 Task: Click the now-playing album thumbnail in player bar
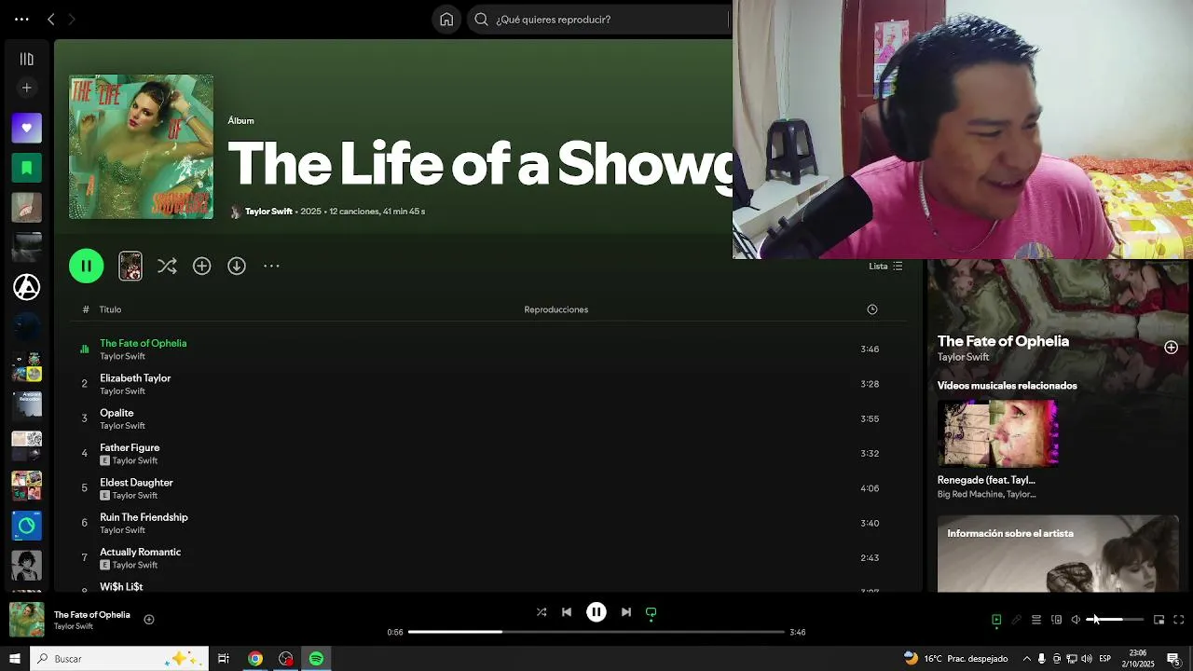pos(27,620)
